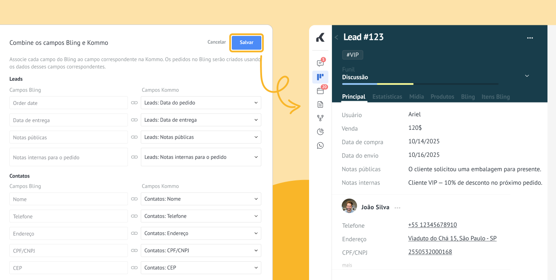Open the three-dot menu in lead header
Image resolution: width=556 pixels, height=280 pixels.
tap(530, 38)
